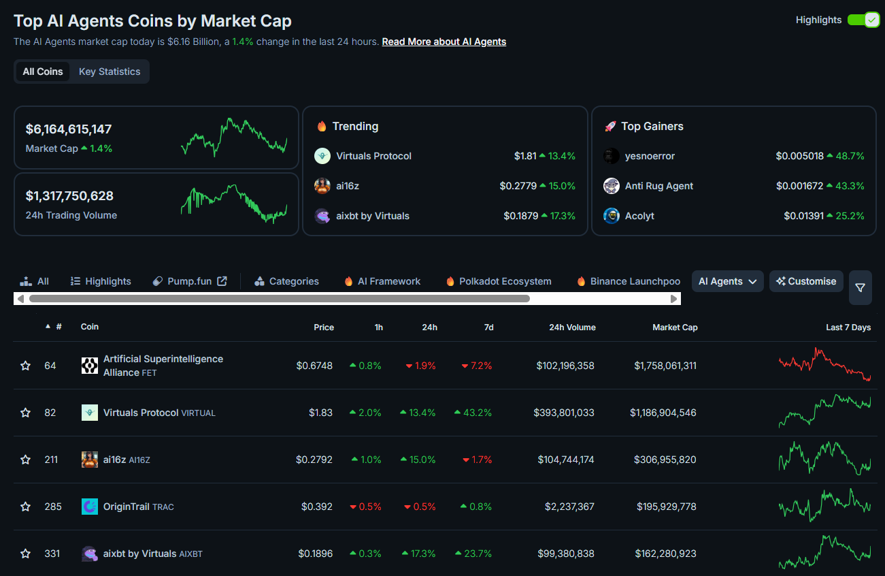Open Acolyt link in Top Gainers
Screen dimensions: 885x576
639,216
